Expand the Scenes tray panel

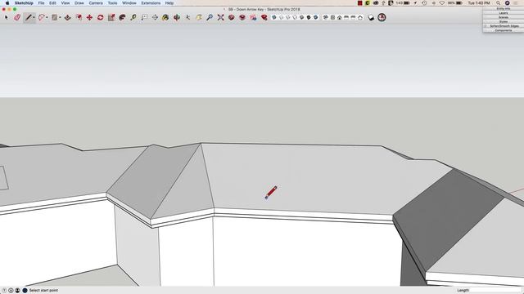pyautogui.click(x=504, y=17)
